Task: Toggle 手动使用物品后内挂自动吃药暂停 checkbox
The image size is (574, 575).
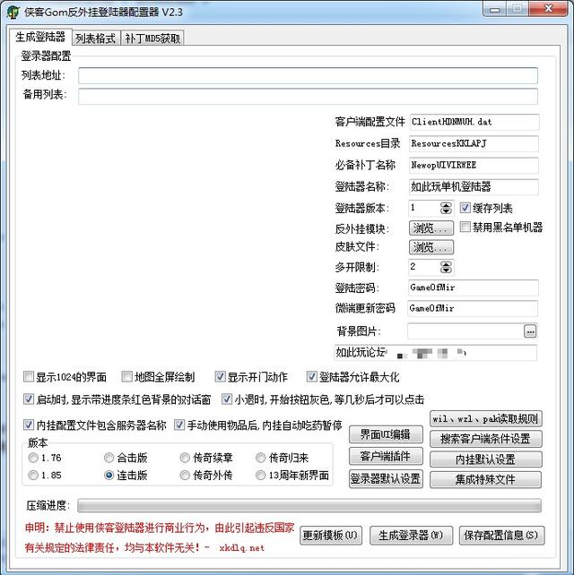Action: [178, 425]
